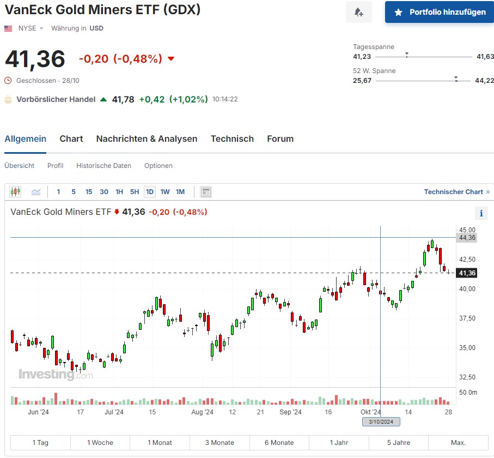The width and height of the screenshot is (494, 458).
Task: Set chart interval to 1W
Action: click(165, 192)
